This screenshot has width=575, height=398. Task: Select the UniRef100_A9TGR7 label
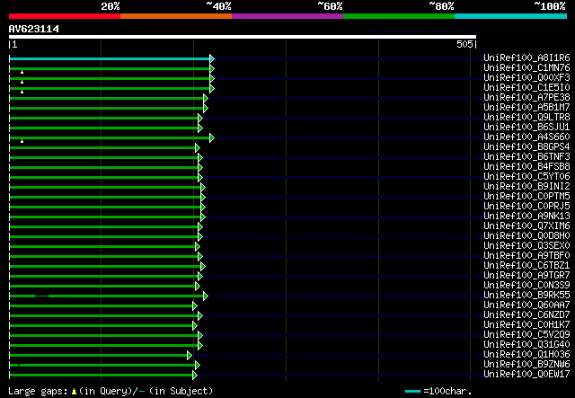point(526,276)
